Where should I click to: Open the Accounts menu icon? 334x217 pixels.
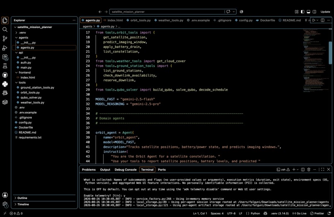coord(5,195)
